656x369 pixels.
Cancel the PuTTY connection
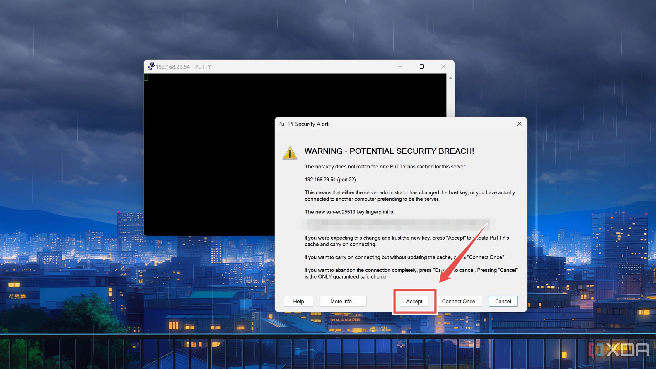tap(503, 301)
